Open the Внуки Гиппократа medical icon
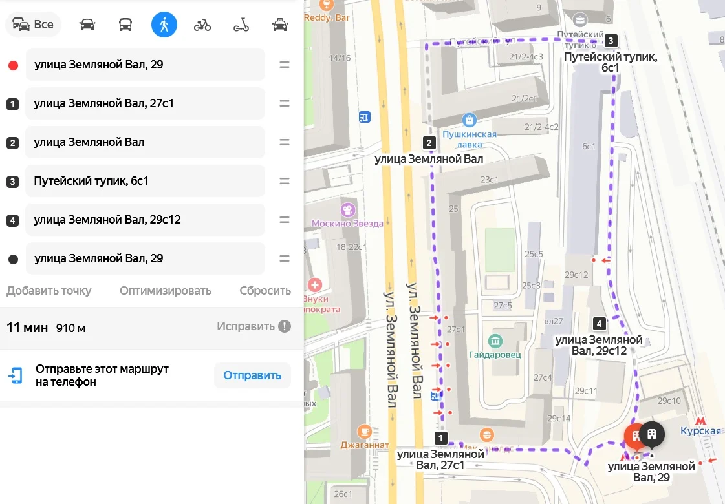Viewport: 725px width, 504px height. (x=315, y=284)
